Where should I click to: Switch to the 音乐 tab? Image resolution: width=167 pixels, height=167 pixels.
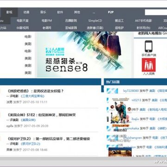pos(43,12)
